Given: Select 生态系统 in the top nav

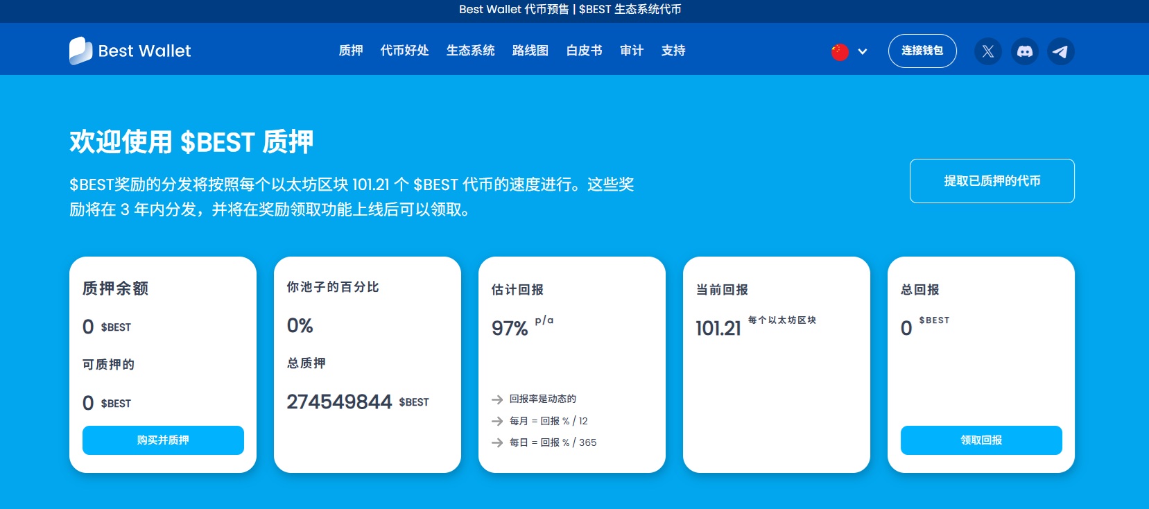Looking at the screenshot, I should [470, 51].
